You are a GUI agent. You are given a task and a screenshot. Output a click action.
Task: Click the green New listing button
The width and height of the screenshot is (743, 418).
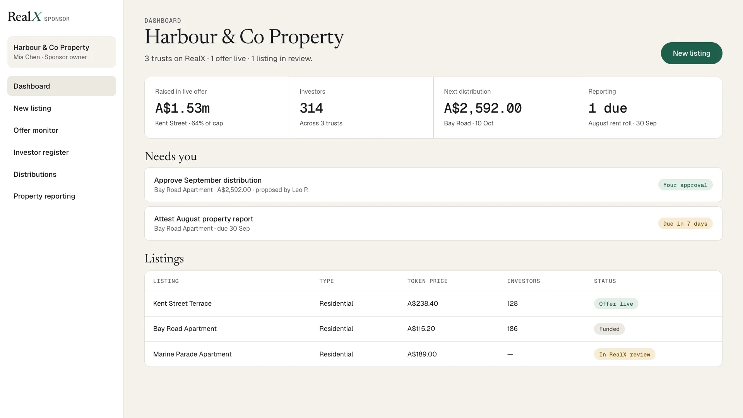point(691,53)
